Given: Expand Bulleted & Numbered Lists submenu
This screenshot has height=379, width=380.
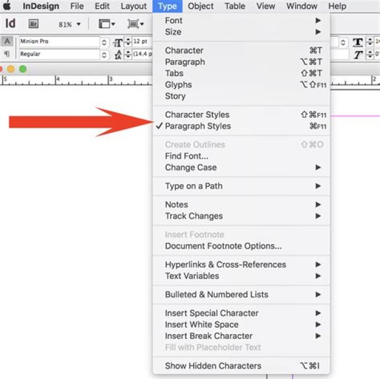Looking at the screenshot, I should click(x=241, y=295).
